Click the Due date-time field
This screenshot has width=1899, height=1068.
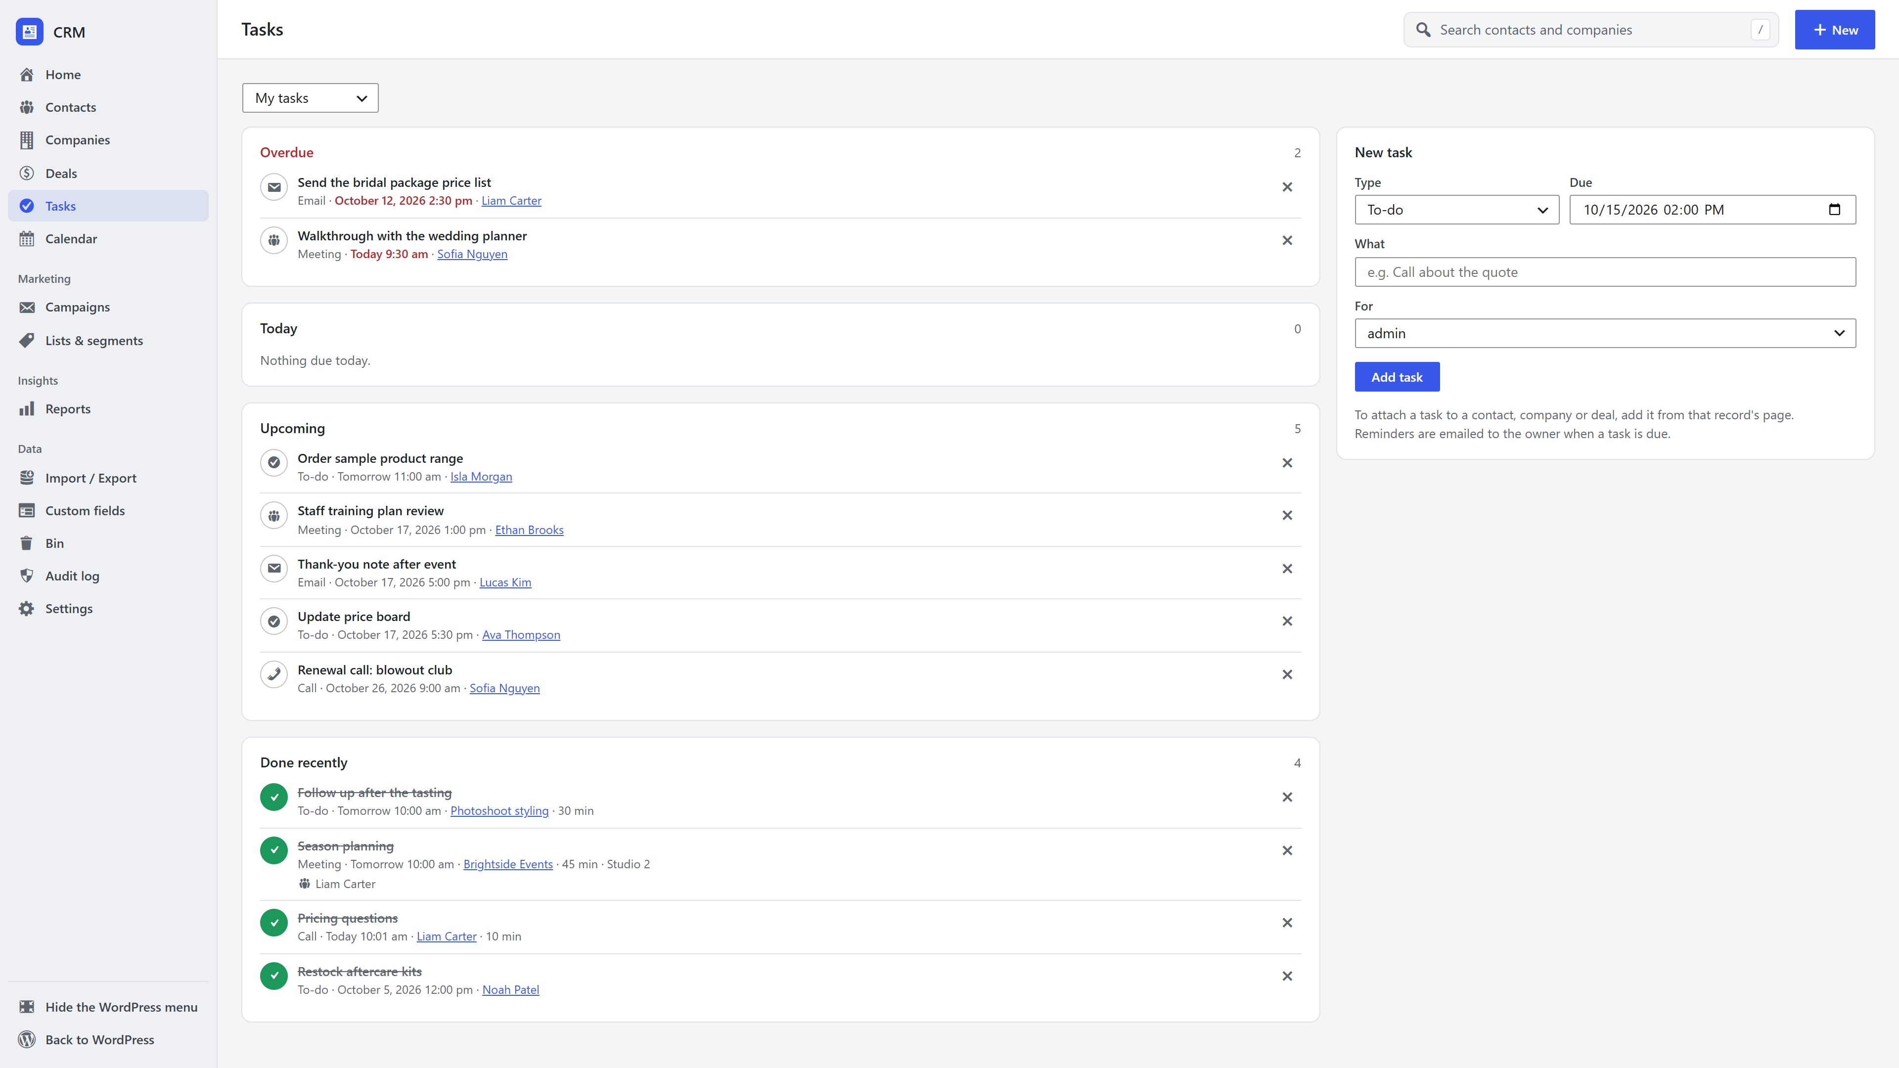point(1712,210)
